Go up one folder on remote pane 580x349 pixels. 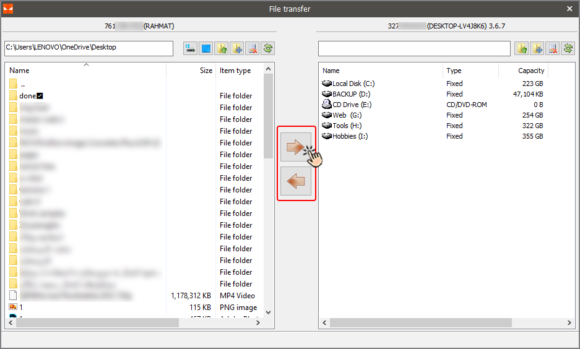522,48
